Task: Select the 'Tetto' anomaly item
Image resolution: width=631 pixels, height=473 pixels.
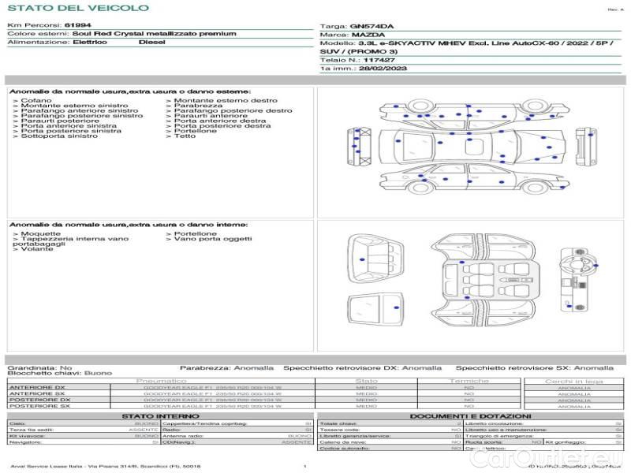Action: click(184, 136)
